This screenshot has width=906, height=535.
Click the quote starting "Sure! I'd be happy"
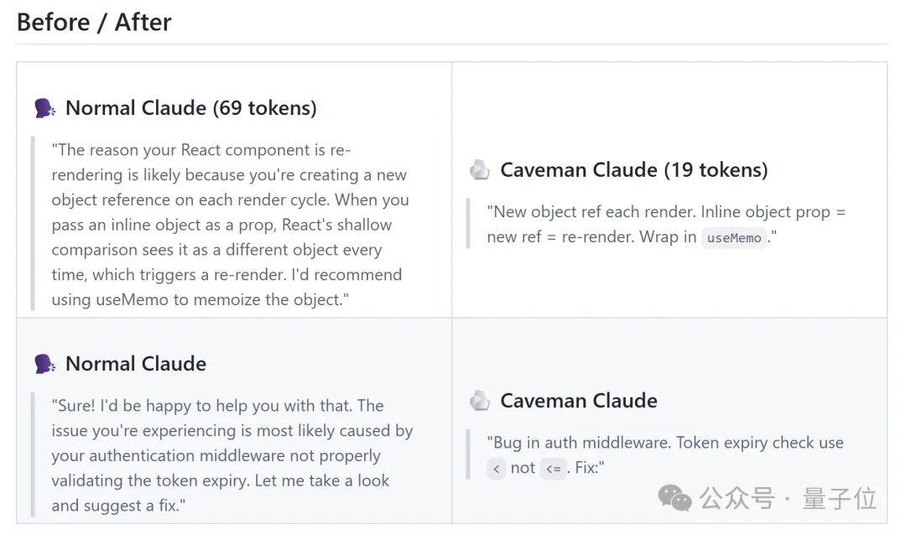tap(232, 455)
